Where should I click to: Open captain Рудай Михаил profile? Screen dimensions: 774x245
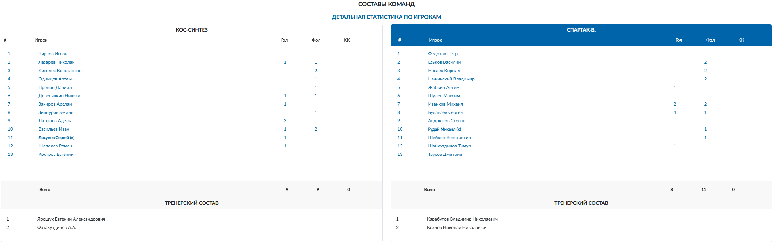coord(444,129)
